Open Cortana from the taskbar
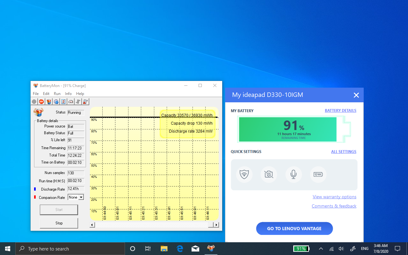The image size is (408, 255). [133, 249]
